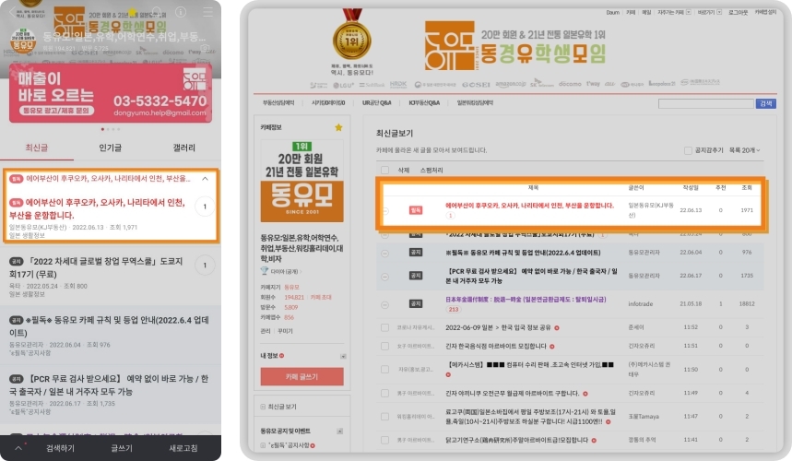Tap 글쓰기 in mobile bottom bar

coord(122,448)
